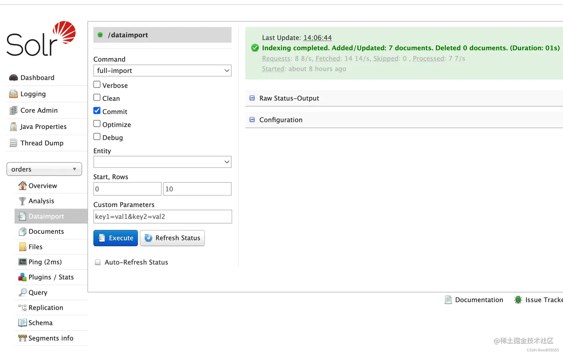This screenshot has width=563, height=354.
Task: Click the Plugins / Stats blocks icon
Action: tap(22, 277)
